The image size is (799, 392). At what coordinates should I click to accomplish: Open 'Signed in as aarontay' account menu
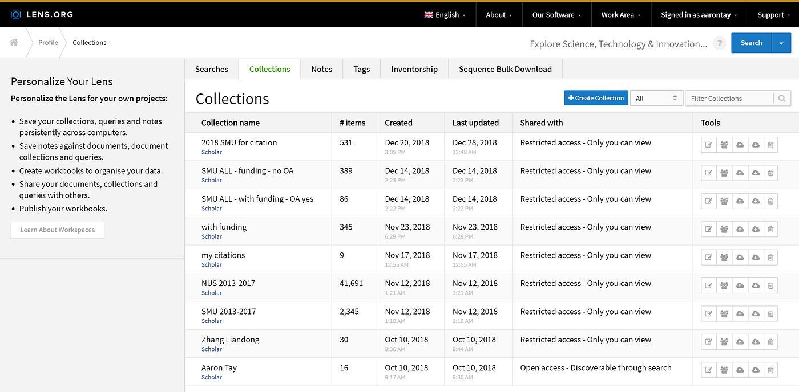699,15
